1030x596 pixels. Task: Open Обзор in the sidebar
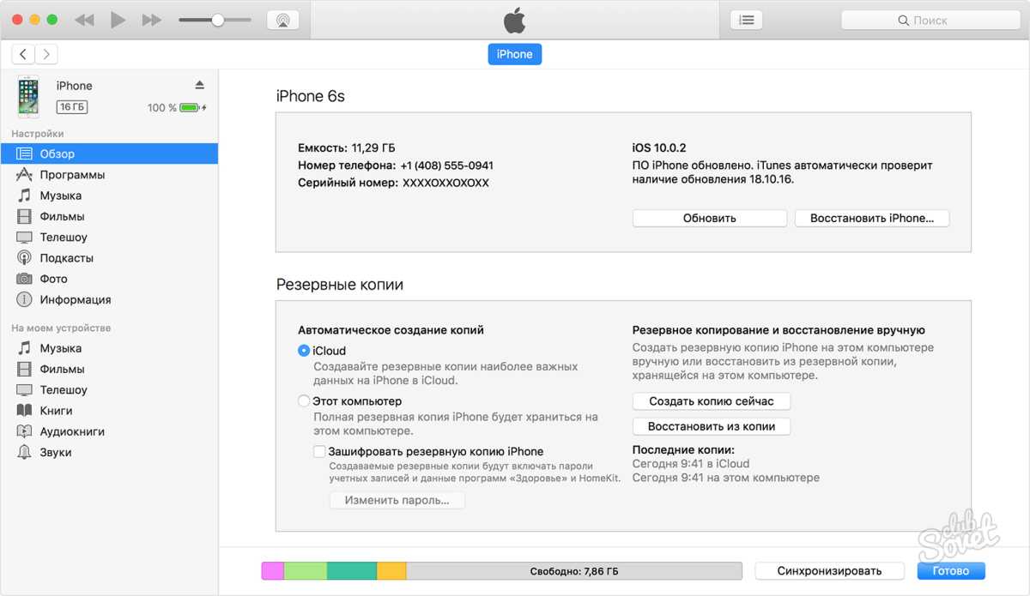coord(57,154)
